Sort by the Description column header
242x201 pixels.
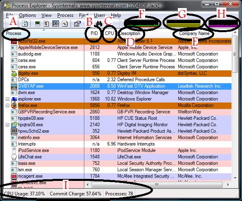click(147, 33)
